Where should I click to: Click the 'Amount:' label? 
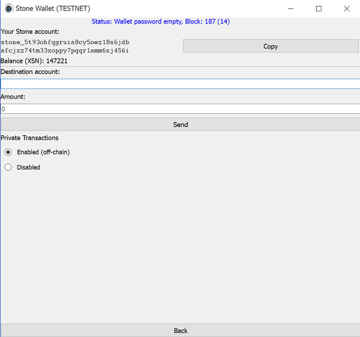coord(13,97)
